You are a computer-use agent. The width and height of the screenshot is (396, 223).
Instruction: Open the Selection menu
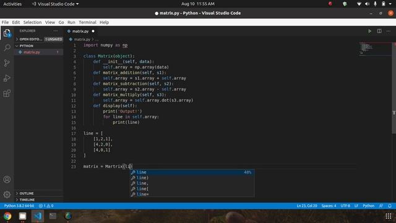point(32,22)
